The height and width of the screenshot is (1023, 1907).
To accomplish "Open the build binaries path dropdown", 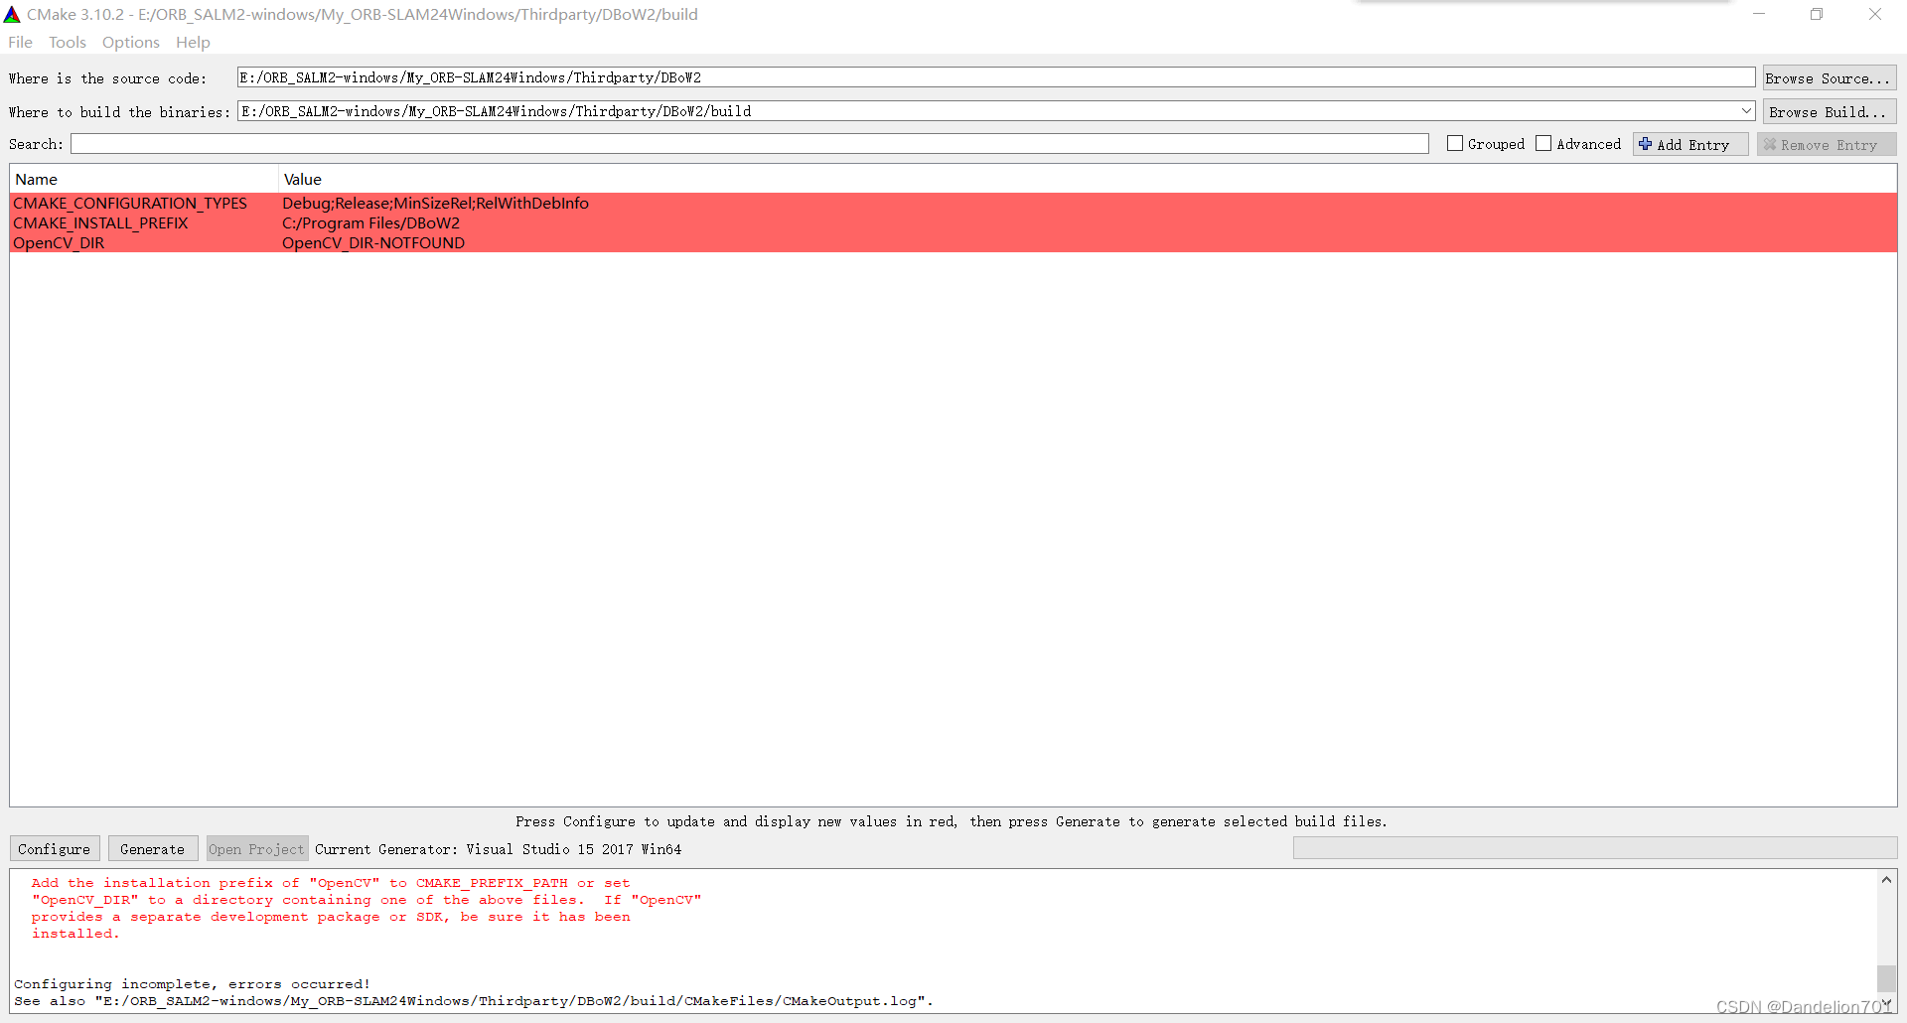I will [1746, 110].
